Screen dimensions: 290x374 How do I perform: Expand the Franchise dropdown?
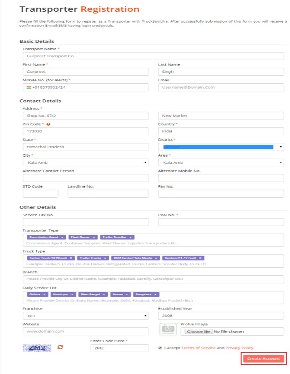[x=85, y=316]
